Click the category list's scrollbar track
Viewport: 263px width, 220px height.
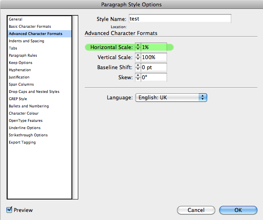(75, 107)
